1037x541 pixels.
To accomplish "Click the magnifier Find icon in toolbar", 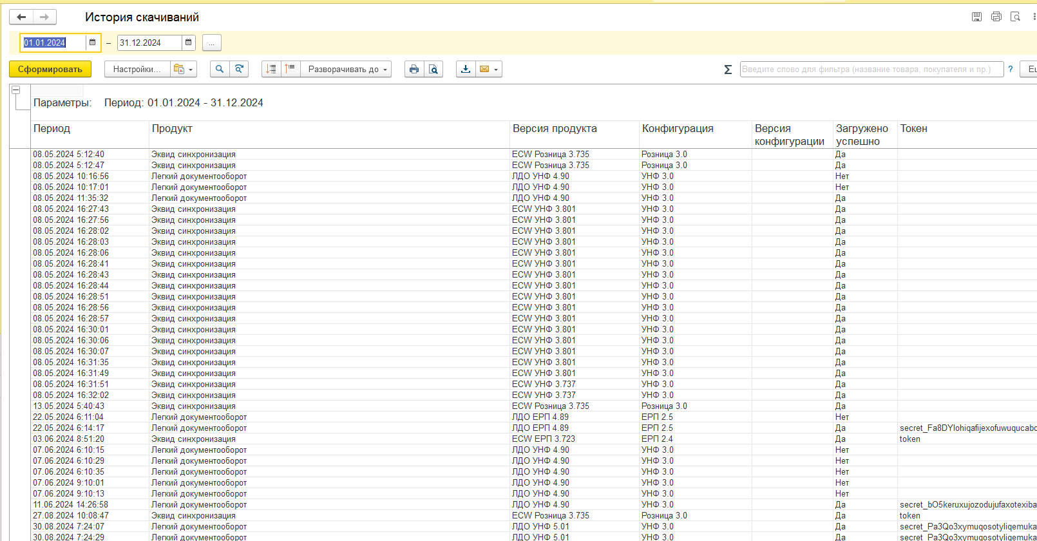I will pos(220,69).
